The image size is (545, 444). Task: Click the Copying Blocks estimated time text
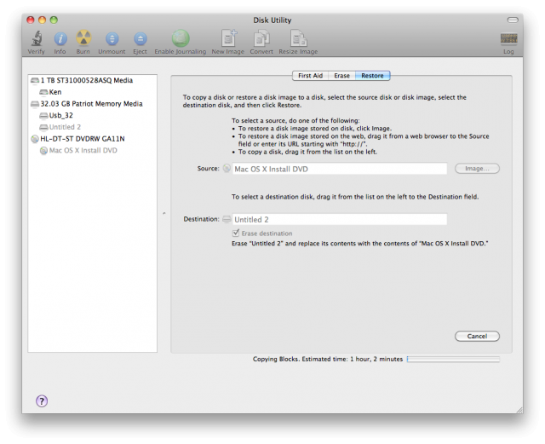pos(328,359)
